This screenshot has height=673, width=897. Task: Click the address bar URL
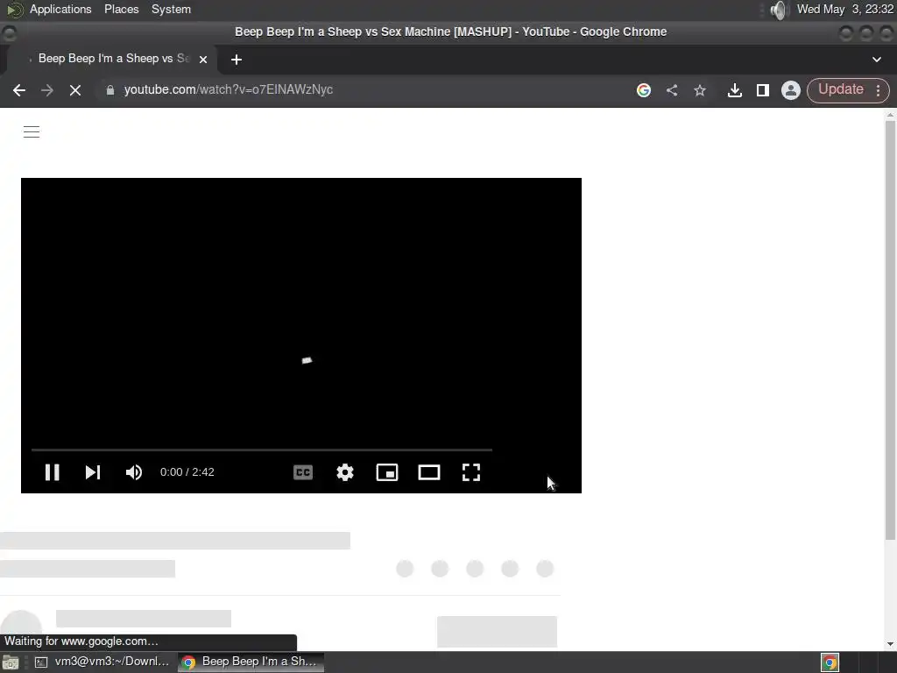pyautogui.click(x=229, y=90)
